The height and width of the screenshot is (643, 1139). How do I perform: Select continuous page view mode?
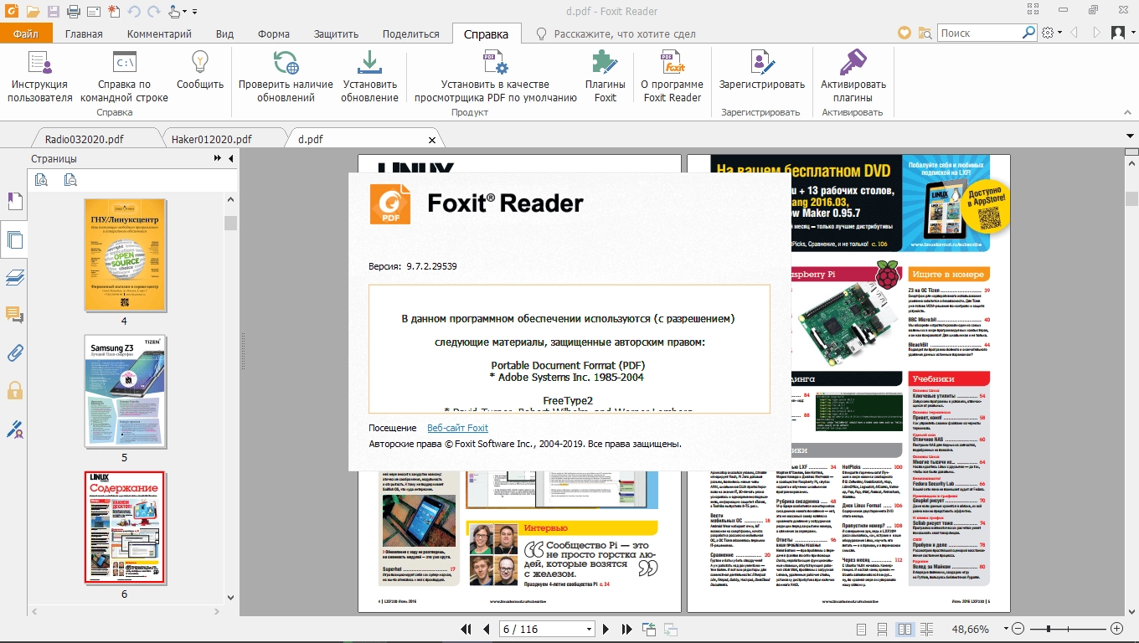coord(882,629)
